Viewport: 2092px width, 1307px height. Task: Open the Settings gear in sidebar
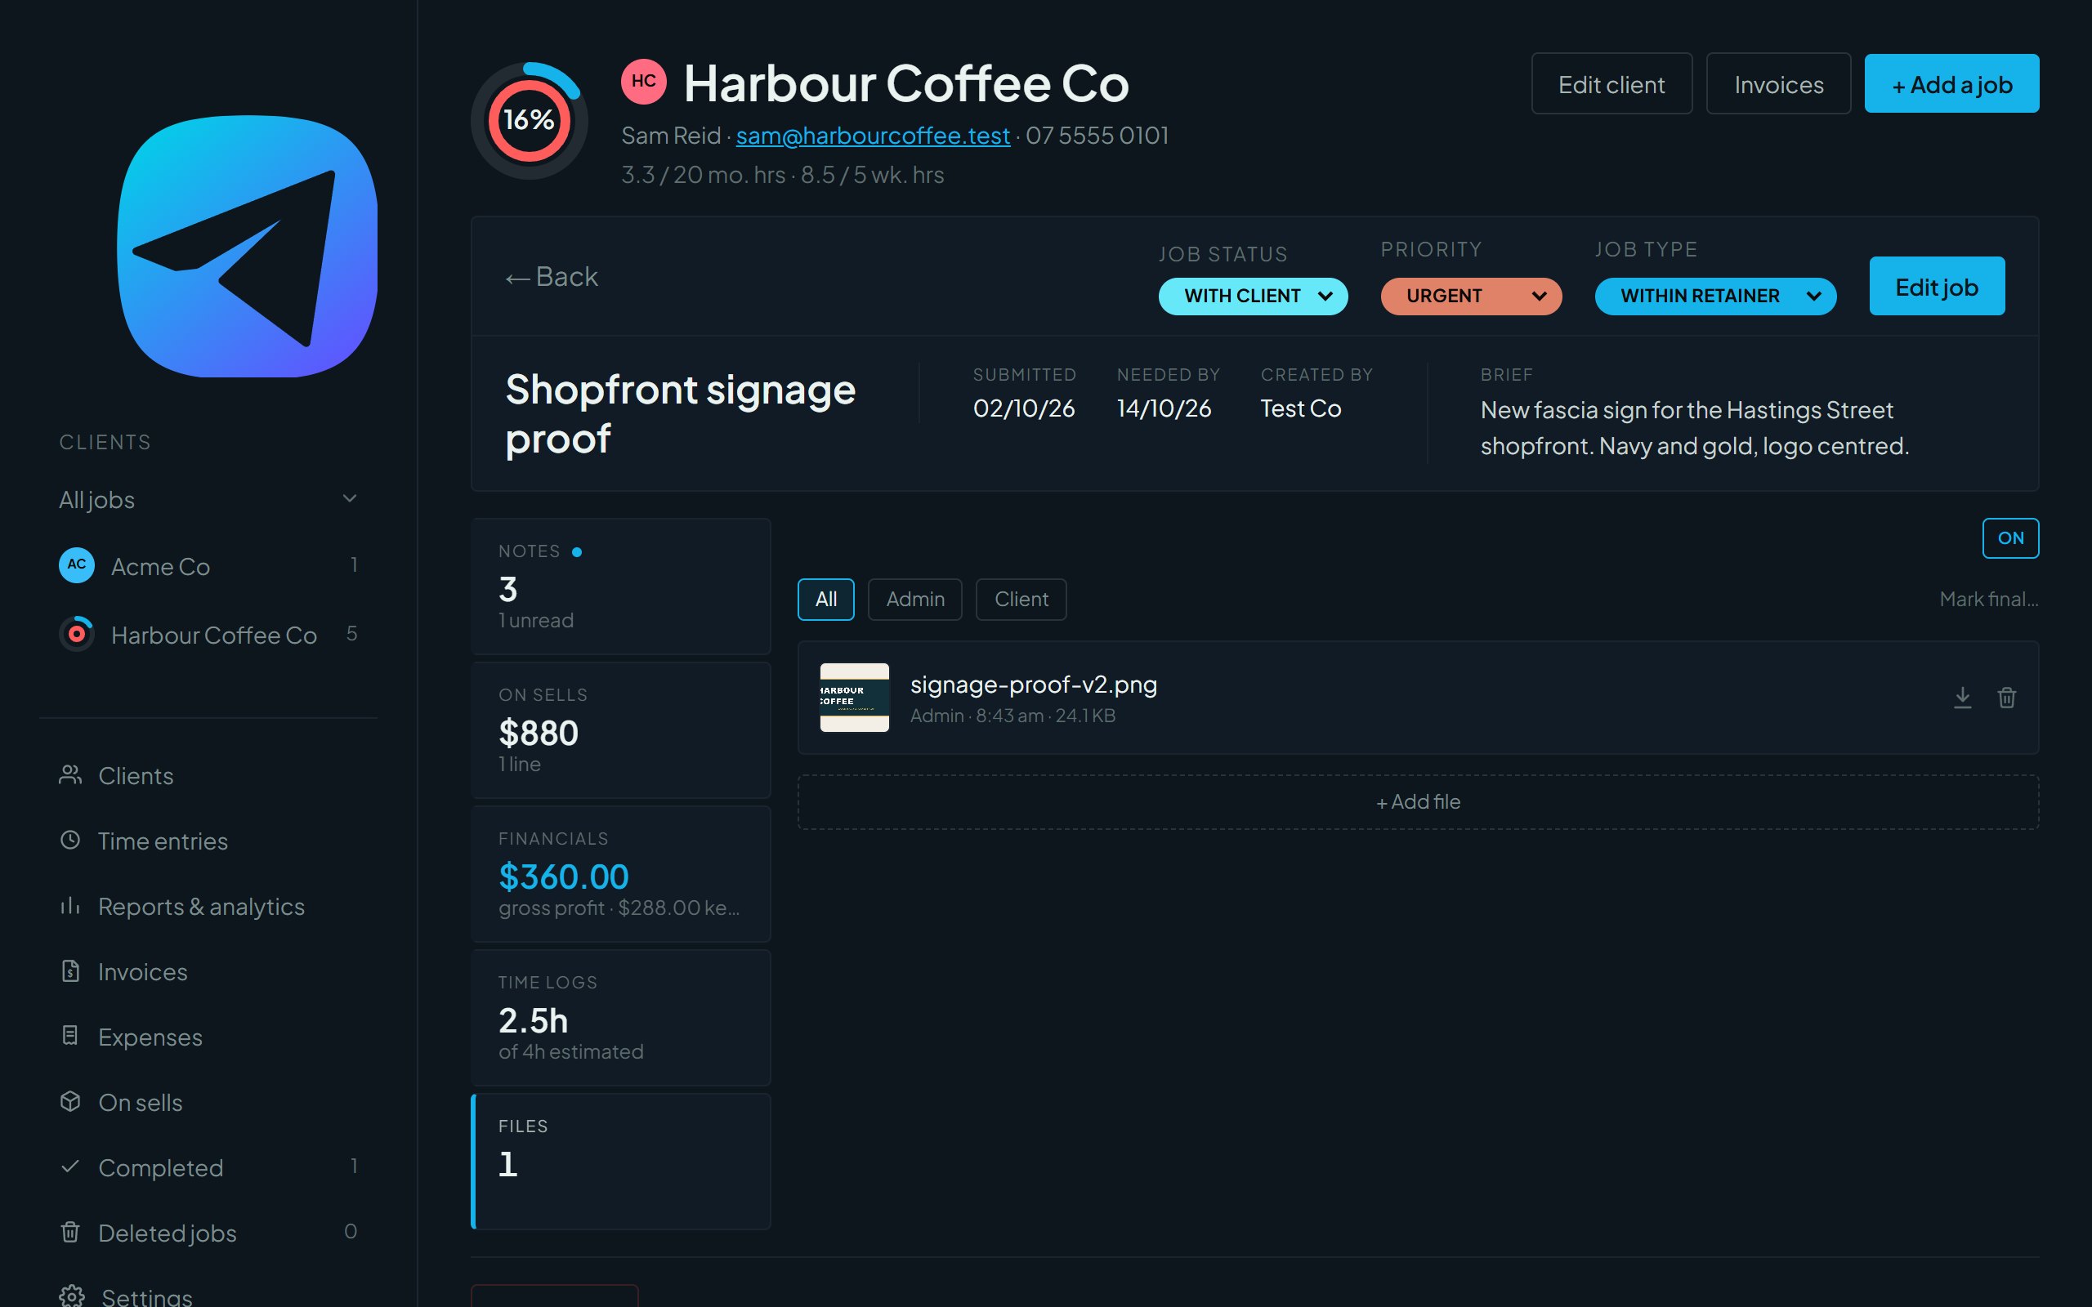click(72, 1296)
